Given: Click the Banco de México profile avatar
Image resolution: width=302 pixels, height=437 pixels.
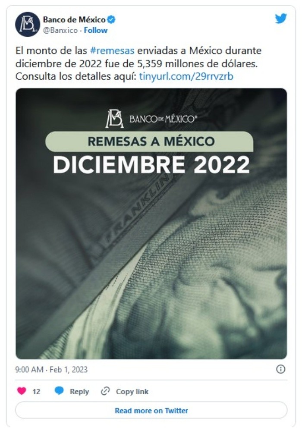Looking at the screenshot, I should (x=28, y=24).
